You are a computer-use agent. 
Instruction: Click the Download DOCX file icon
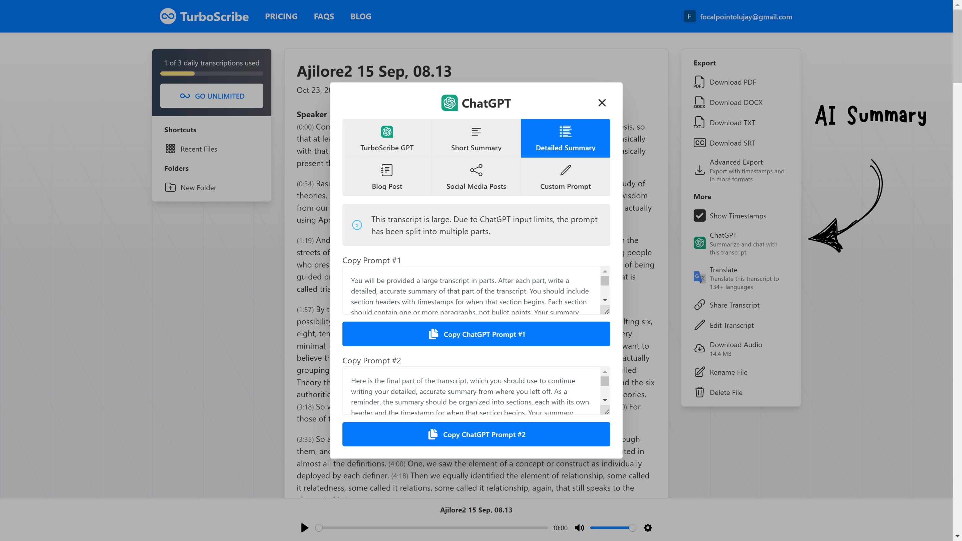pyautogui.click(x=699, y=102)
